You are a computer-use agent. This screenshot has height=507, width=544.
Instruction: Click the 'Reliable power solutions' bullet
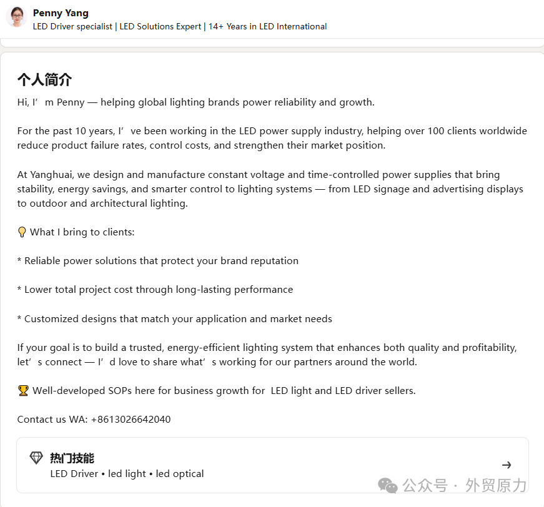tap(158, 261)
